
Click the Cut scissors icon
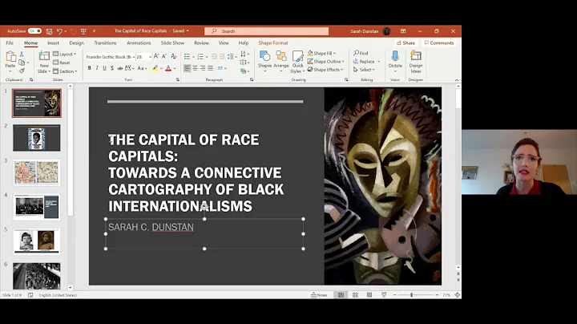22,54
